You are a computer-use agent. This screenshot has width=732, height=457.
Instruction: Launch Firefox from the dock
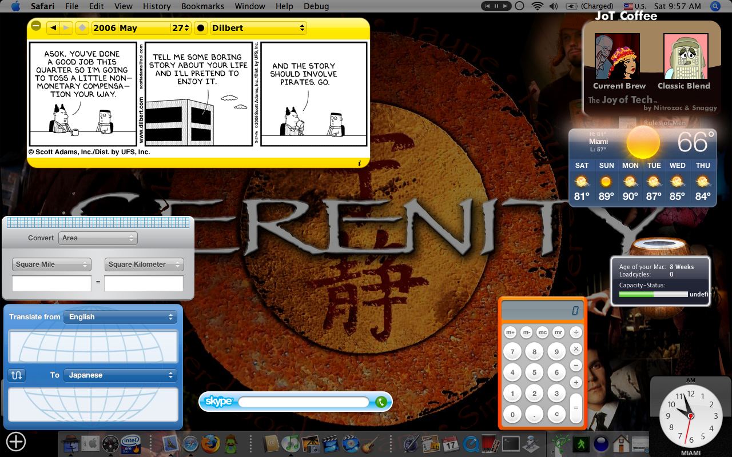pos(210,444)
